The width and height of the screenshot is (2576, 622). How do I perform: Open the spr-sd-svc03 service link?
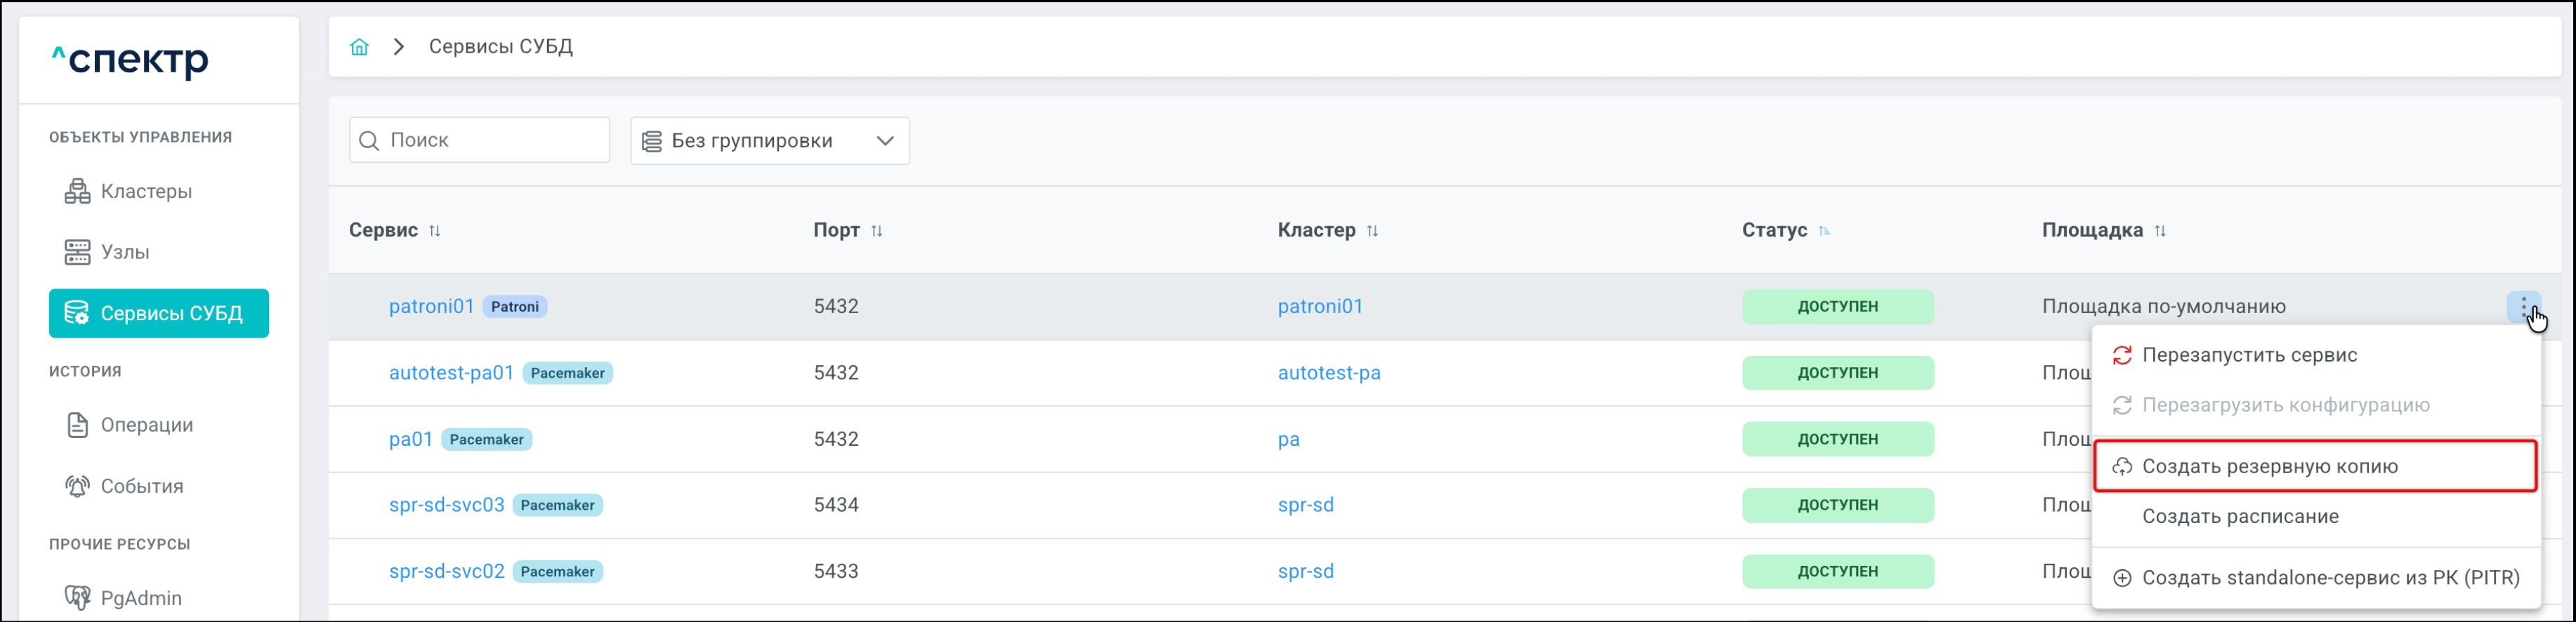tap(446, 505)
